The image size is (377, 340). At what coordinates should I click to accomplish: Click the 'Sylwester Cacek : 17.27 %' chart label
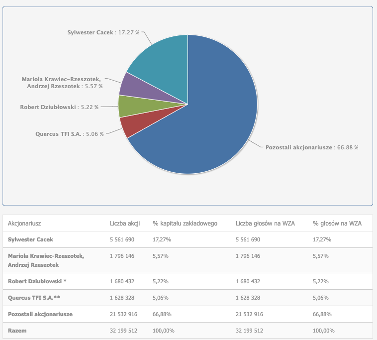click(x=103, y=32)
